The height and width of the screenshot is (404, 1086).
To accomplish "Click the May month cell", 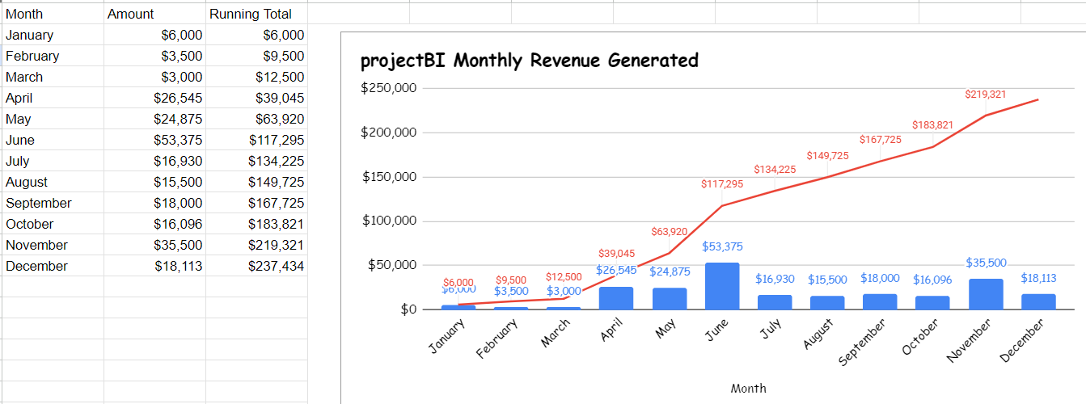I will coord(53,119).
